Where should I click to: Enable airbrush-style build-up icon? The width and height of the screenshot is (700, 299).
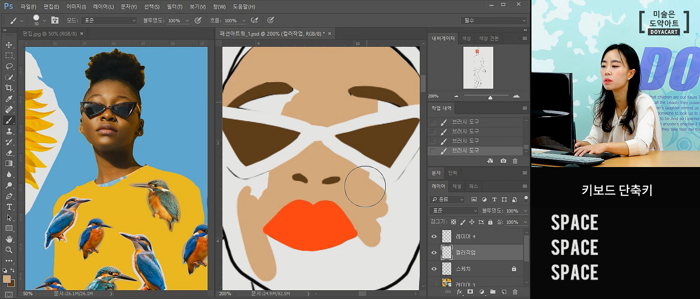(254, 20)
